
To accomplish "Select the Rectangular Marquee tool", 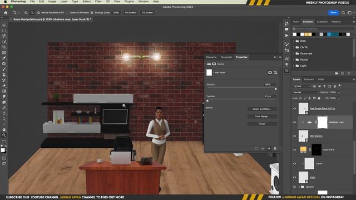I will click(4, 31).
